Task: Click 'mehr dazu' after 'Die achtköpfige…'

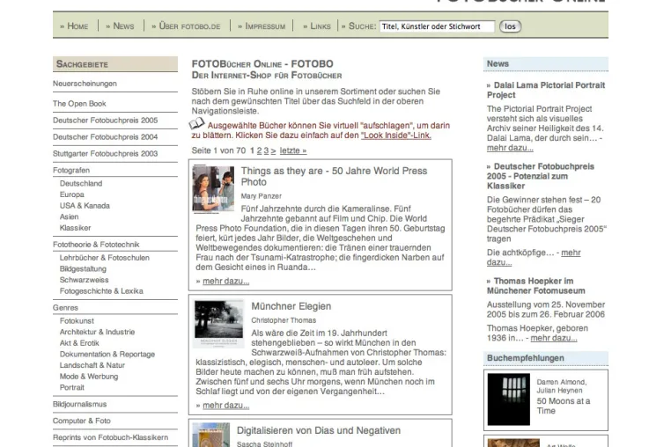Action: pos(534,258)
